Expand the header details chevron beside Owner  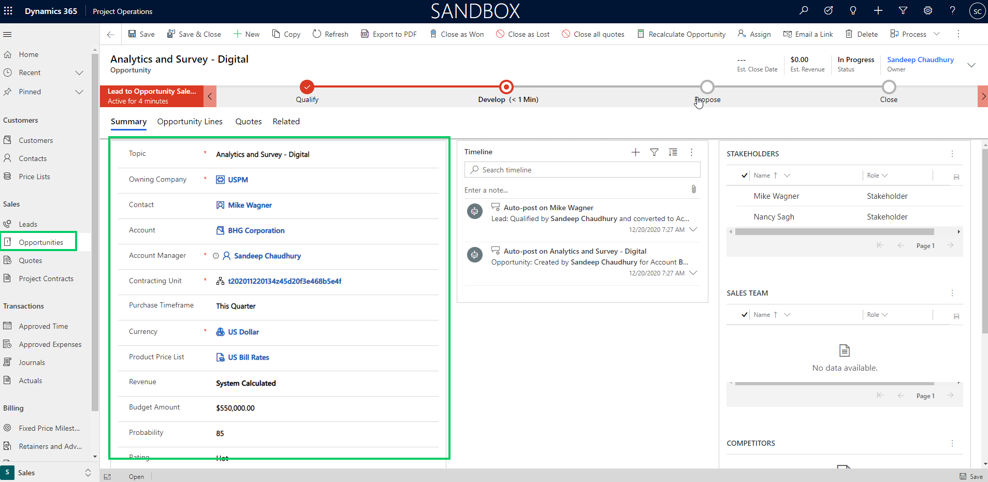click(x=971, y=65)
